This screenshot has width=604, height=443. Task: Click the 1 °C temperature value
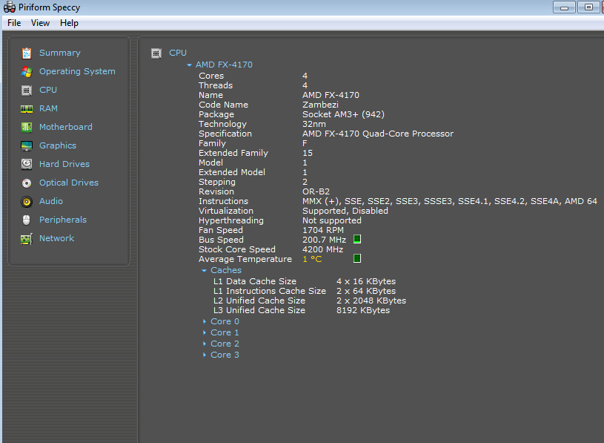pos(312,259)
